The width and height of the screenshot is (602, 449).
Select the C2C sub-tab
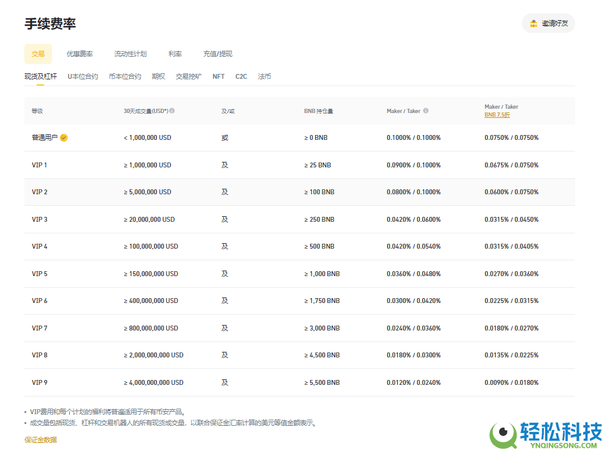point(241,76)
